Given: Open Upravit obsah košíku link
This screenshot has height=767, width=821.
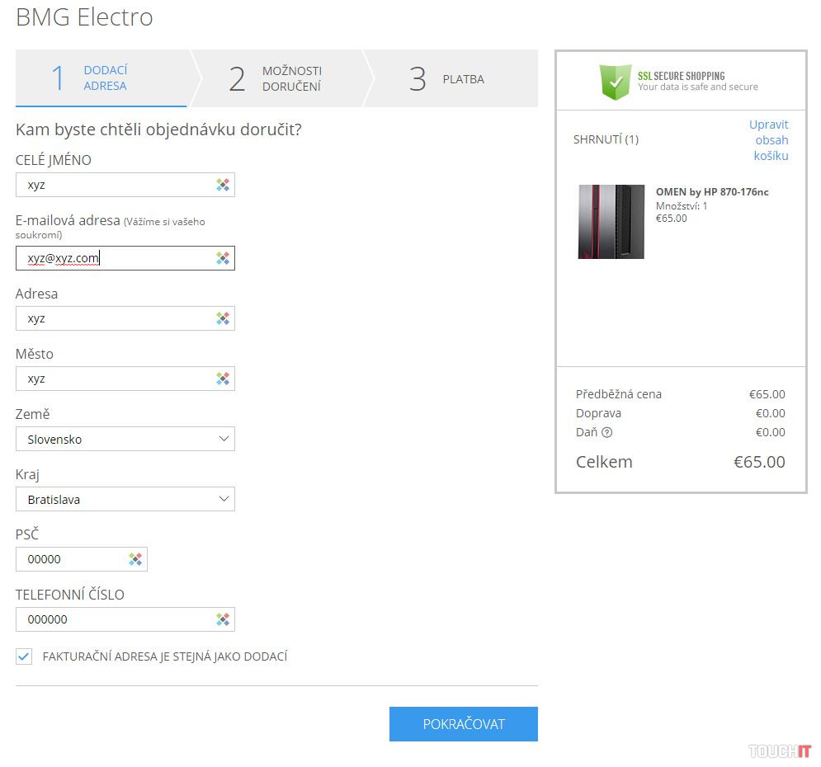Looking at the screenshot, I should (x=771, y=140).
